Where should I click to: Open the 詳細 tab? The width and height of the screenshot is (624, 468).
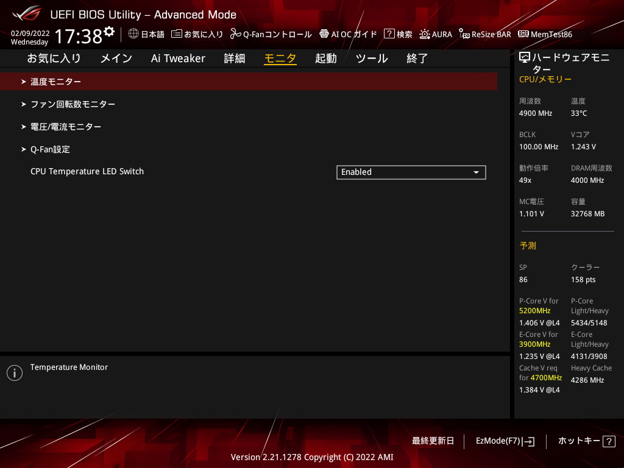pos(235,58)
